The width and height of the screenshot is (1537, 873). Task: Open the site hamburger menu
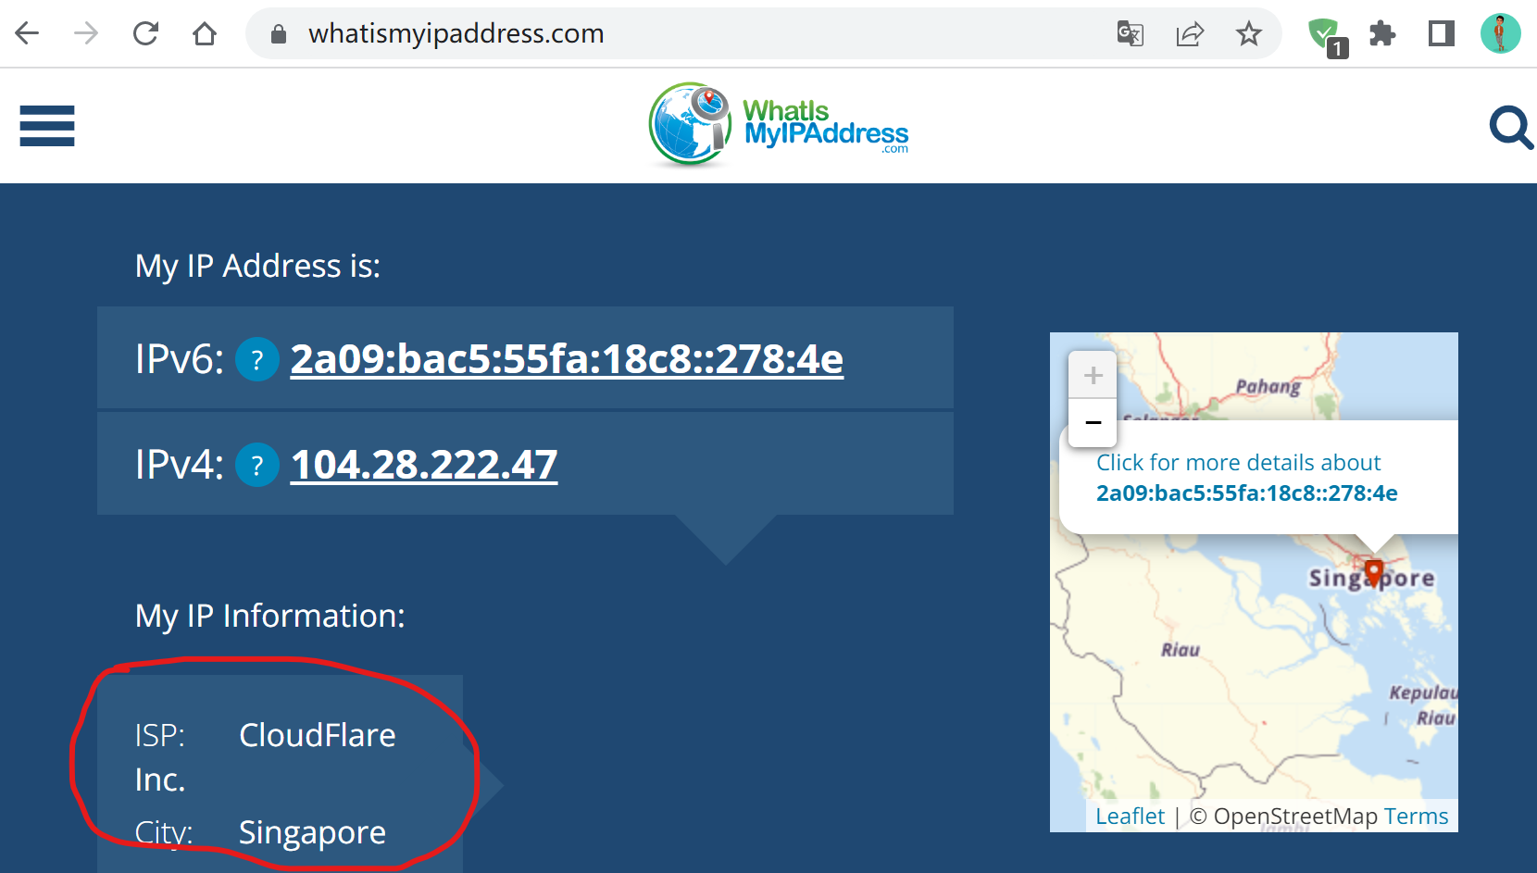[47, 126]
